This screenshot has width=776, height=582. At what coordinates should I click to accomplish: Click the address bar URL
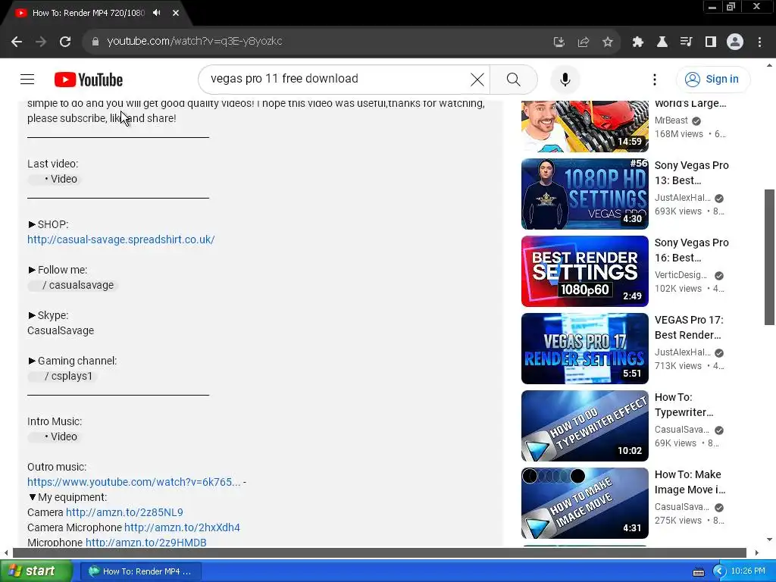click(195, 41)
